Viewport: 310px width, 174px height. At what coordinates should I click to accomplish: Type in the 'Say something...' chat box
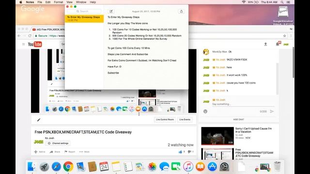pyautogui.click(x=243, y=104)
